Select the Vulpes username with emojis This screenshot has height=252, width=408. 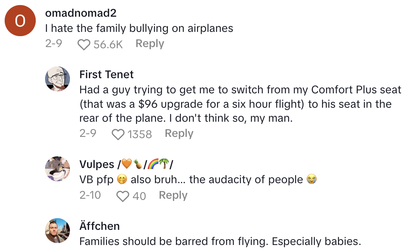pos(126,164)
